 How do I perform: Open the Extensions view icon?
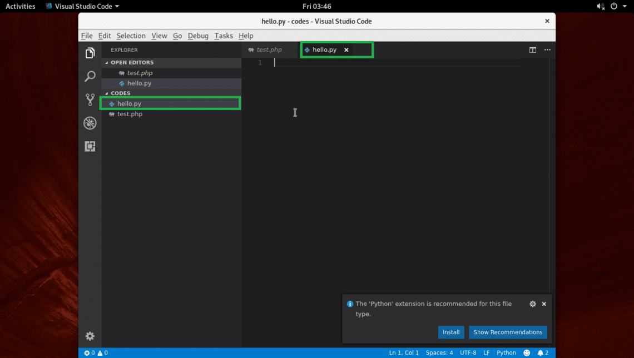point(90,147)
